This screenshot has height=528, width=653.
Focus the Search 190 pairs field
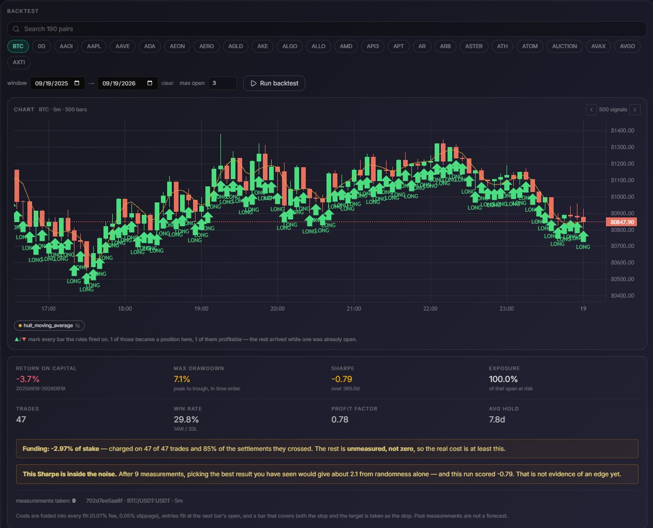(x=327, y=29)
